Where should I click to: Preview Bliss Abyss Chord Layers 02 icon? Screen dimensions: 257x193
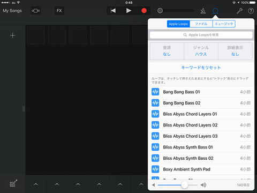155,125
